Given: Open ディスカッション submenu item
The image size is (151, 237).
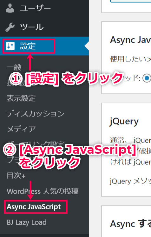Looking at the screenshot, I should pos(36,114).
